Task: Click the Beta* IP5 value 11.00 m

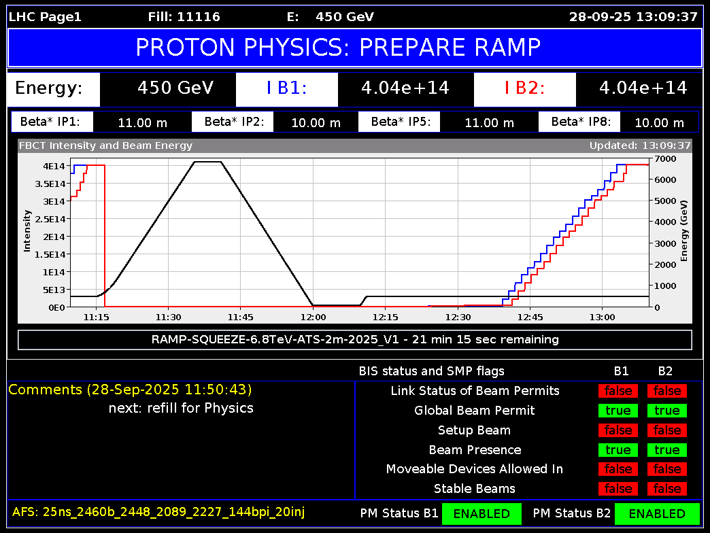Action: [x=489, y=122]
